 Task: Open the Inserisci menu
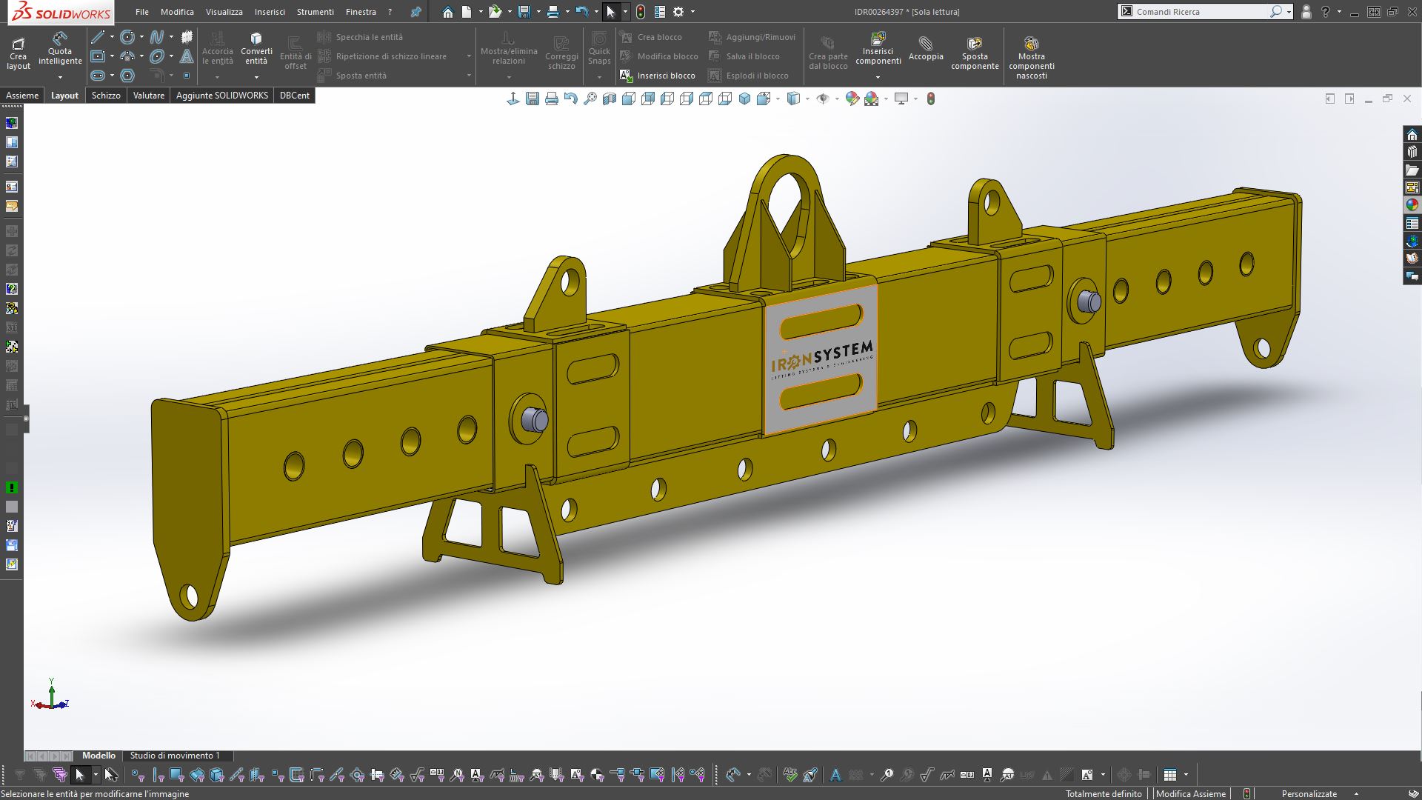coord(270,12)
